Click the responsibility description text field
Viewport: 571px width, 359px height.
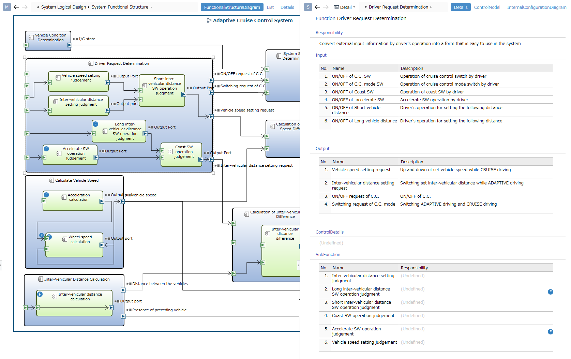click(420, 44)
